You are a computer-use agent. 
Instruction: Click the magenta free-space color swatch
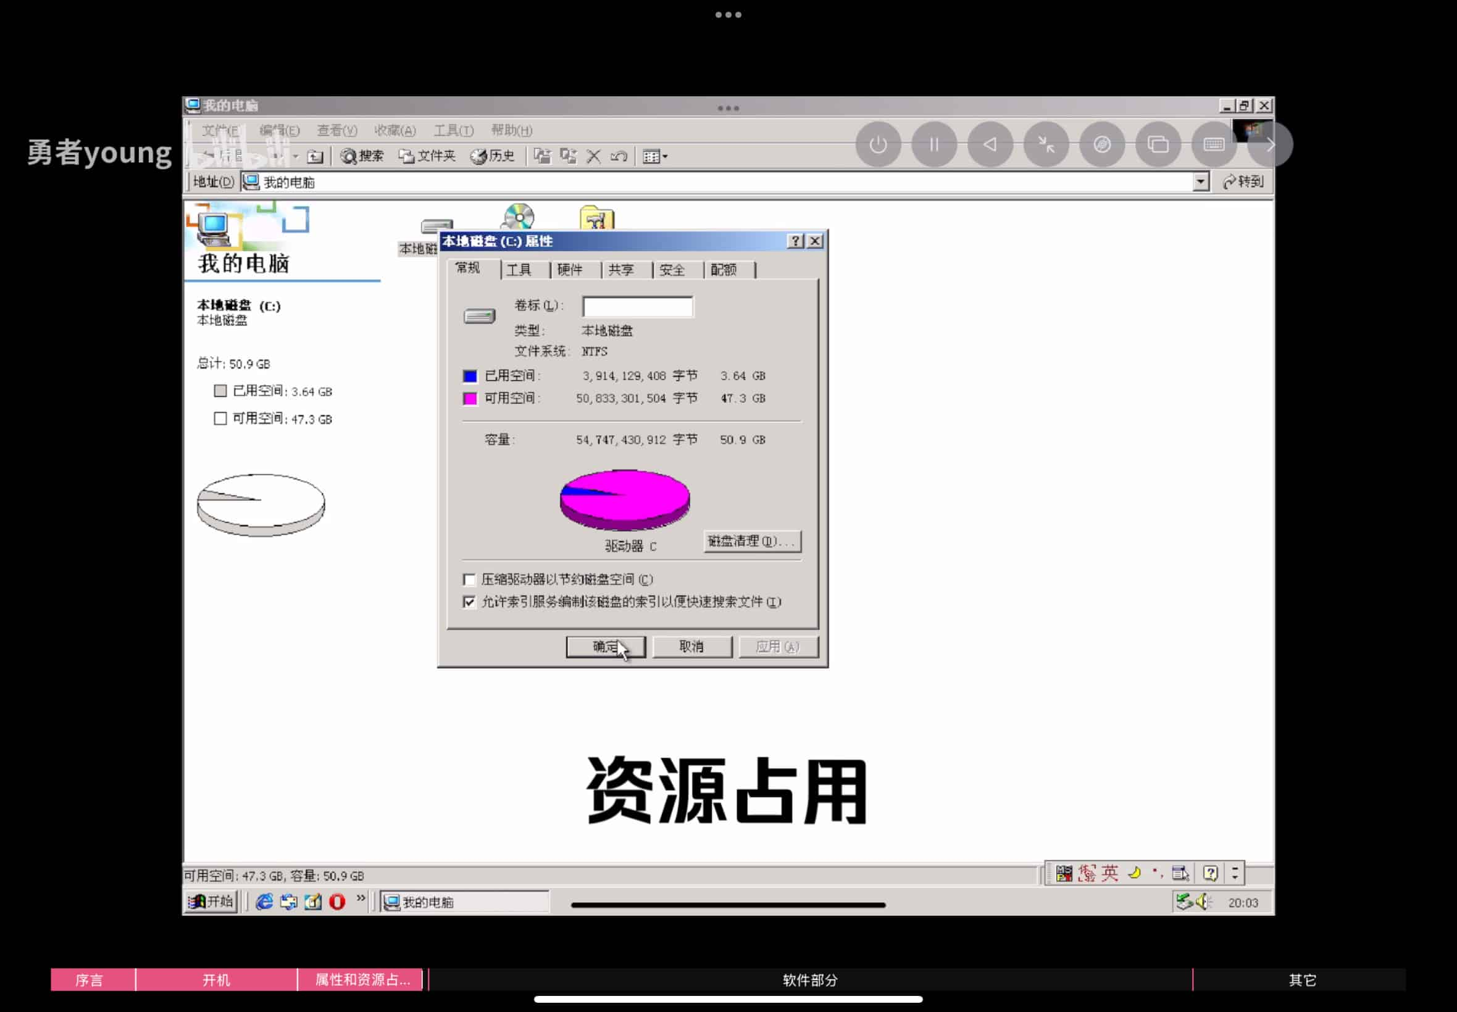click(x=469, y=398)
